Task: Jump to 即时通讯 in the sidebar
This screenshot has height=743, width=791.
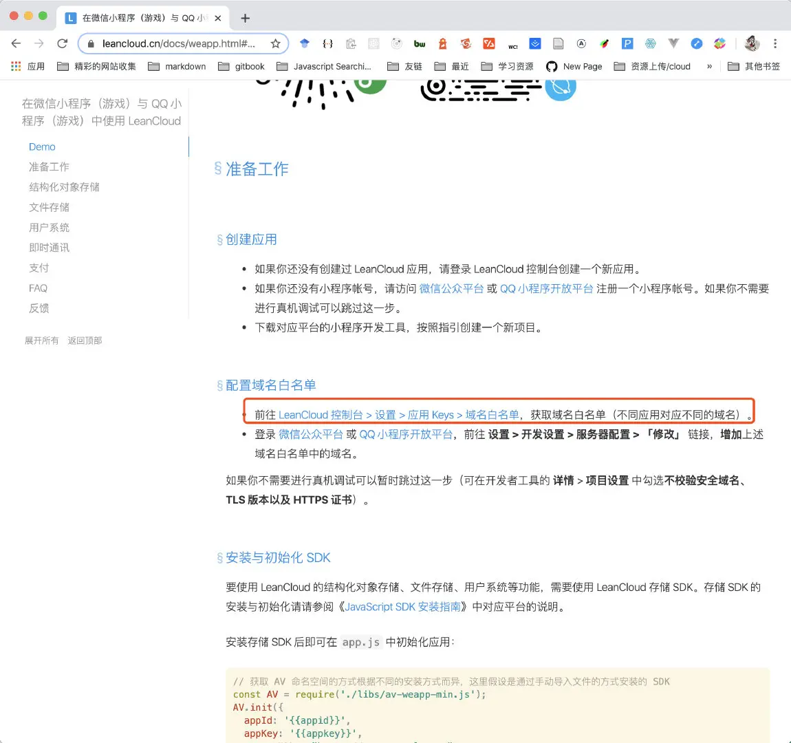Action: [x=49, y=248]
